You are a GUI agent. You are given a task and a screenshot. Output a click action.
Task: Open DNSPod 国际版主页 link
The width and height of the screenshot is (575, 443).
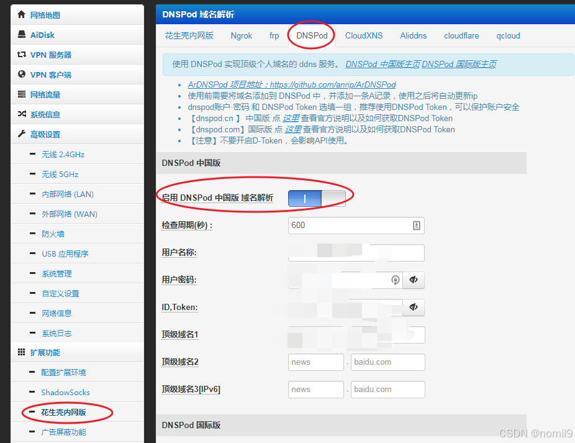click(459, 64)
